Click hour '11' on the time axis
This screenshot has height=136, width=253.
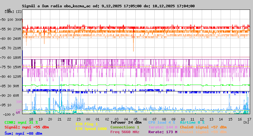192,119
